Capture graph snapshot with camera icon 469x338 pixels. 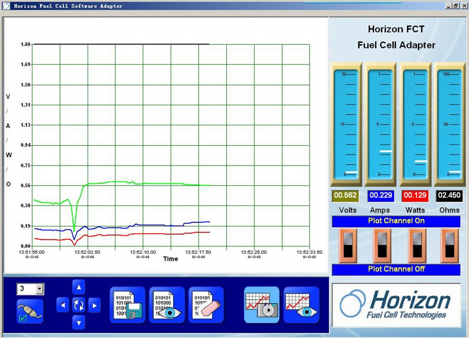pyautogui.click(x=262, y=305)
